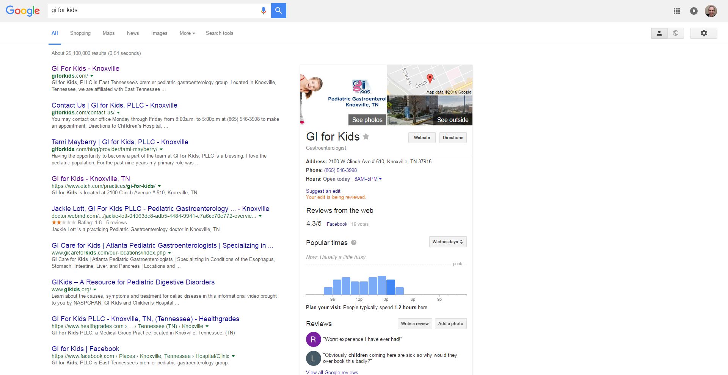Change the Wednesdays day selector
Viewport: 728px width, 375px height.
[448, 242]
